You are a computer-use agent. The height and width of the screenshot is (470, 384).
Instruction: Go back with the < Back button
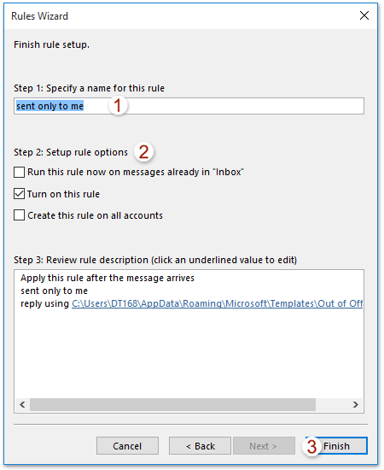click(200, 446)
